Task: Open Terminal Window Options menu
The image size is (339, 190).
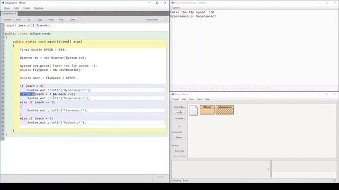Action: 176,8
